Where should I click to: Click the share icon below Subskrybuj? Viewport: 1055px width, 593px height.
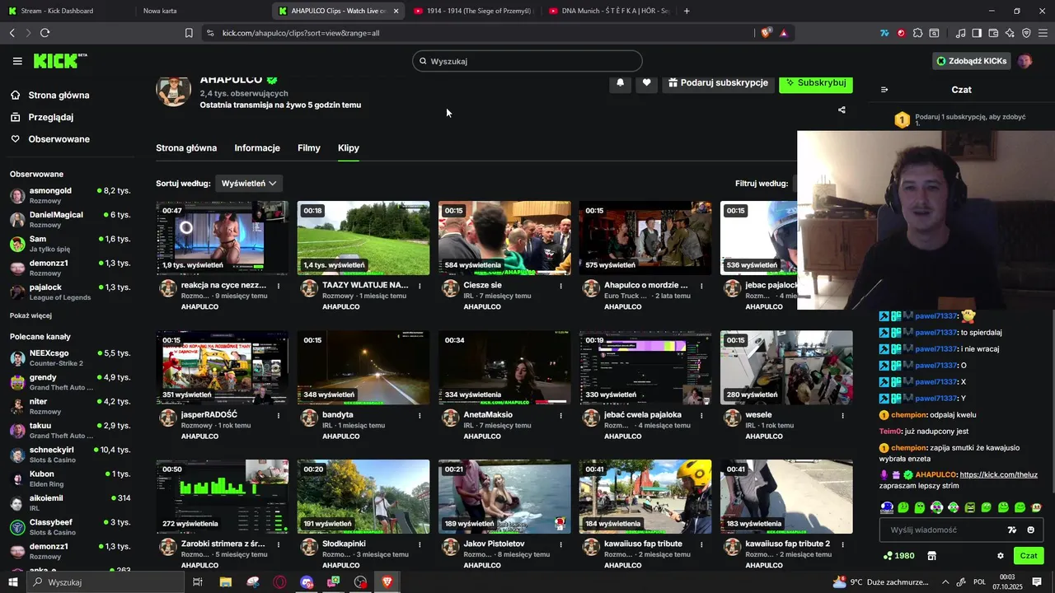click(x=842, y=110)
